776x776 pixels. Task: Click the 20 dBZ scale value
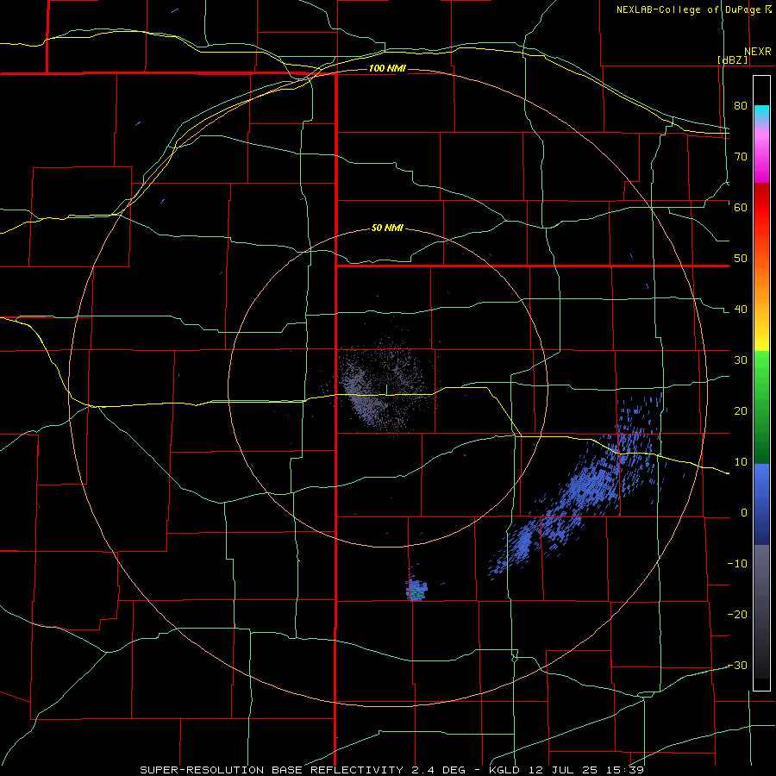[x=741, y=411]
